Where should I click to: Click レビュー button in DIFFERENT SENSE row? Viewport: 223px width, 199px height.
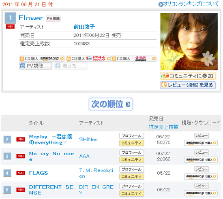coord(202,186)
